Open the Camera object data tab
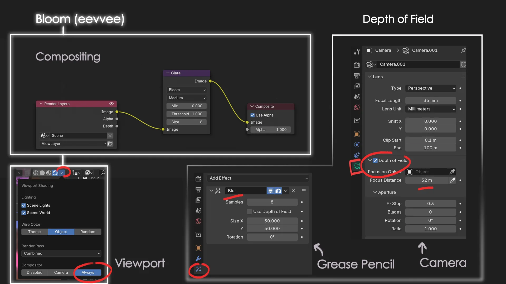This screenshot has width=506, height=284. point(357,166)
